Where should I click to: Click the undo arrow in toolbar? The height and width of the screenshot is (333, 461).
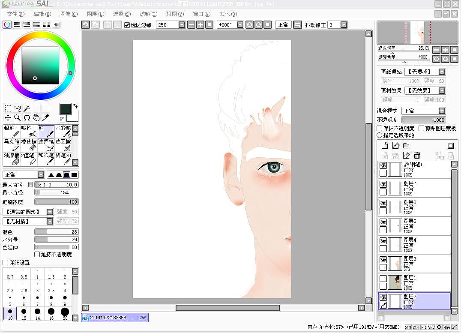tap(86, 25)
